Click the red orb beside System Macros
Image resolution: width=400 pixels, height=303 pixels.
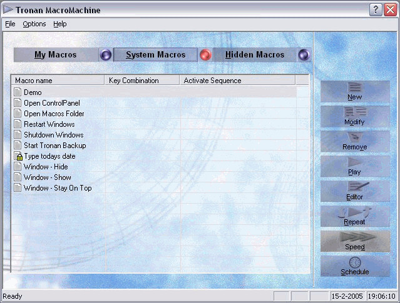coord(205,55)
